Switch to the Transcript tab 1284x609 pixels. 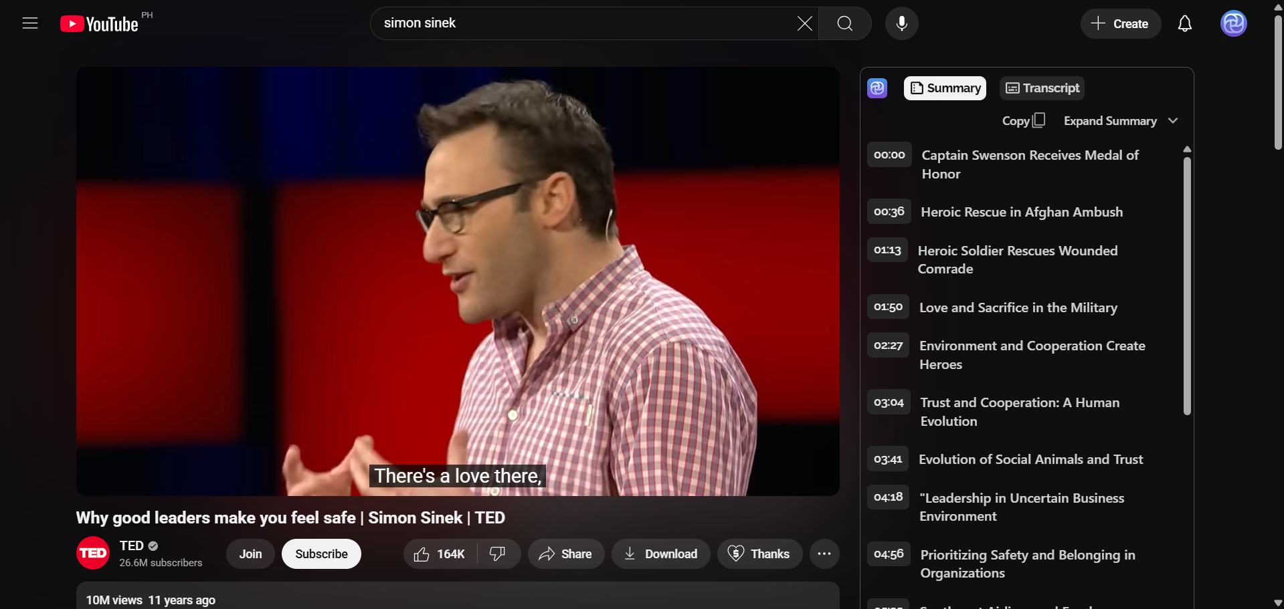click(1042, 88)
